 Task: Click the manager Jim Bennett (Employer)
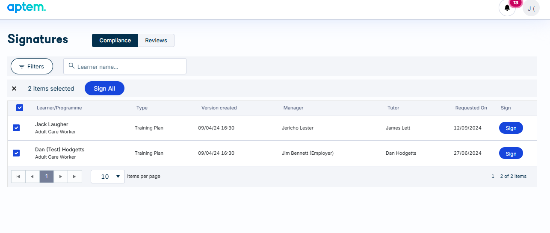(308, 153)
